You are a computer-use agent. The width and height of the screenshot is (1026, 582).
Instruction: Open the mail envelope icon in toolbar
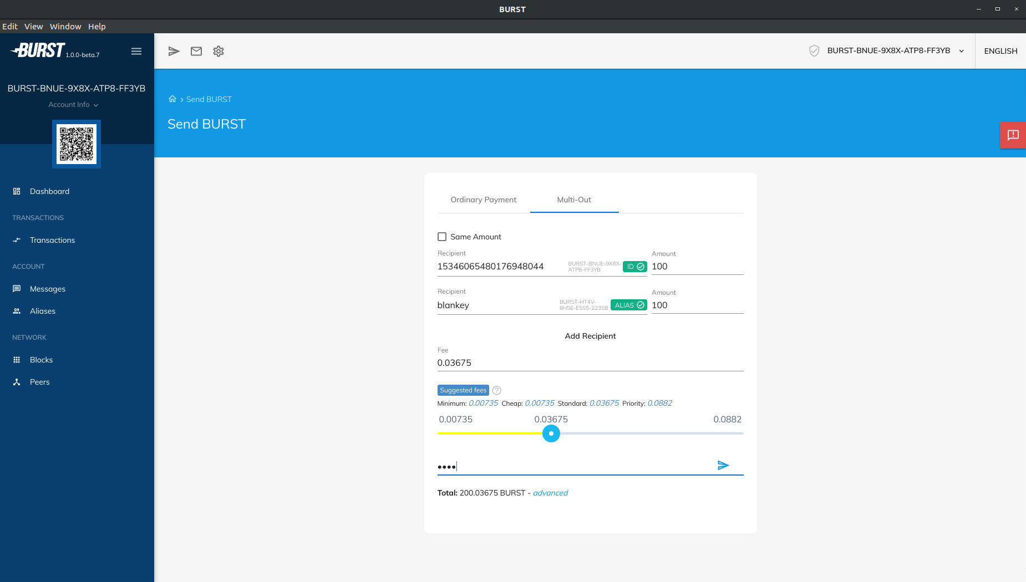(x=196, y=51)
